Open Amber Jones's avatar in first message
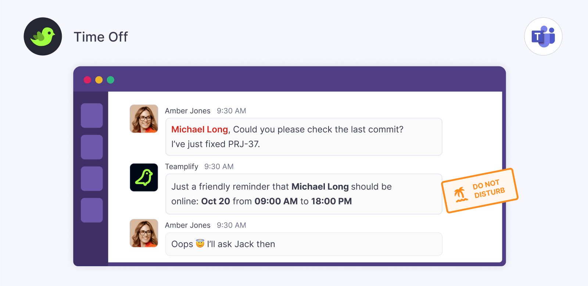 (x=144, y=119)
